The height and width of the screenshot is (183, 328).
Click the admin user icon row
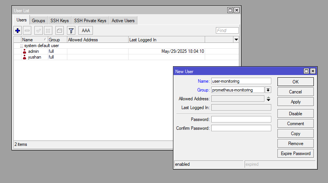coord(24,51)
